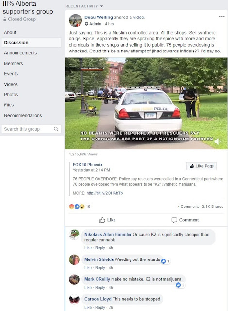Click the search magnifier icon in group search
Viewport: 228px width, 311px height.
tap(56, 129)
